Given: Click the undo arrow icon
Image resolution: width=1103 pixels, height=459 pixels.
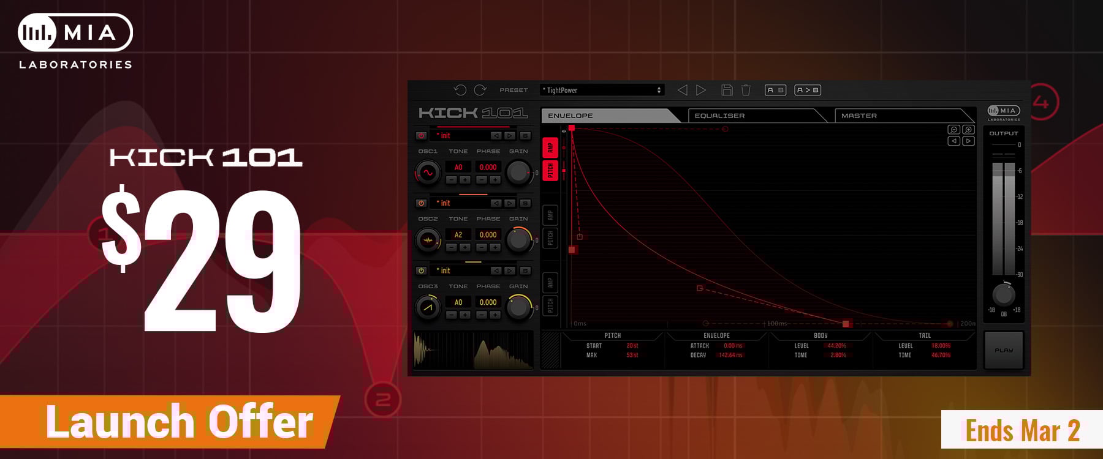Looking at the screenshot, I should pyautogui.click(x=460, y=90).
